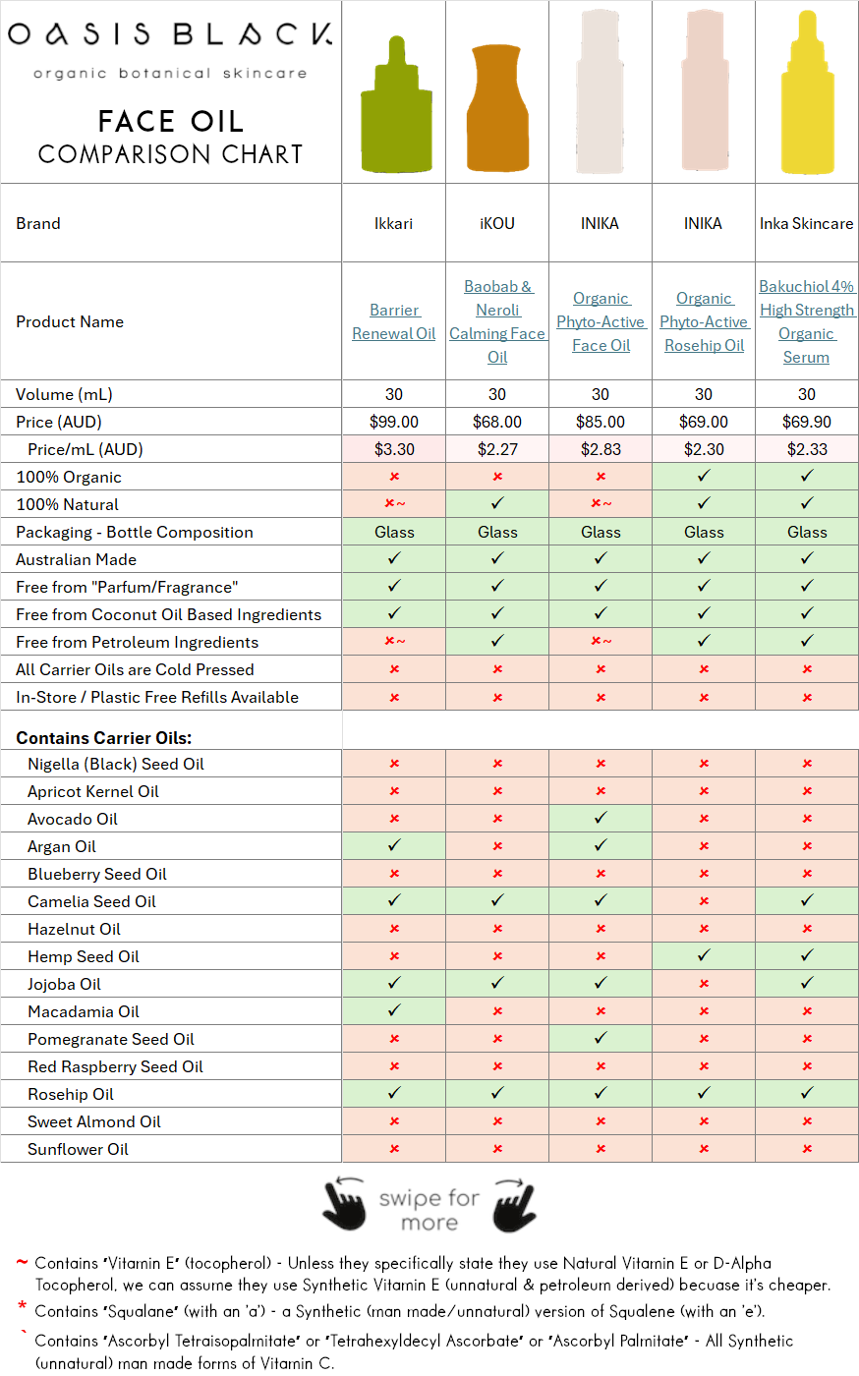Viewport: 859px width, 1376px height.
Task: Click the $2.27 price per mL cell
Action: 497,449
